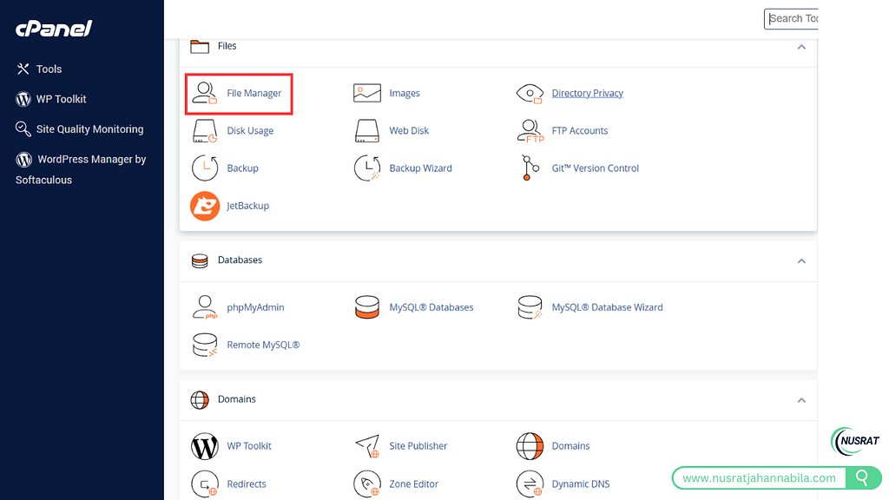
Task: Click the Web Disk link text
Action: [409, 130]
